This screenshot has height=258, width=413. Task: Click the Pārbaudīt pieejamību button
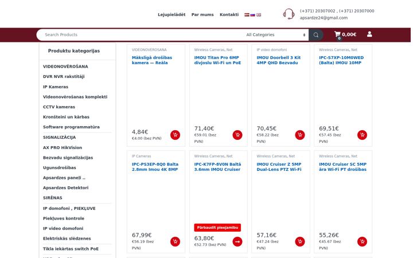coord(217,228)
